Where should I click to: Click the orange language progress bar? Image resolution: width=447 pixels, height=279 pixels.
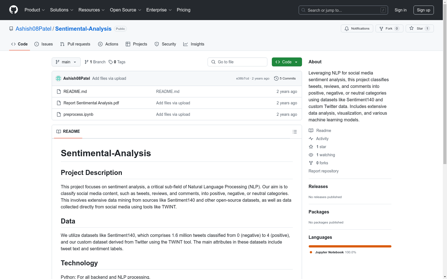(x=350, y=246)
